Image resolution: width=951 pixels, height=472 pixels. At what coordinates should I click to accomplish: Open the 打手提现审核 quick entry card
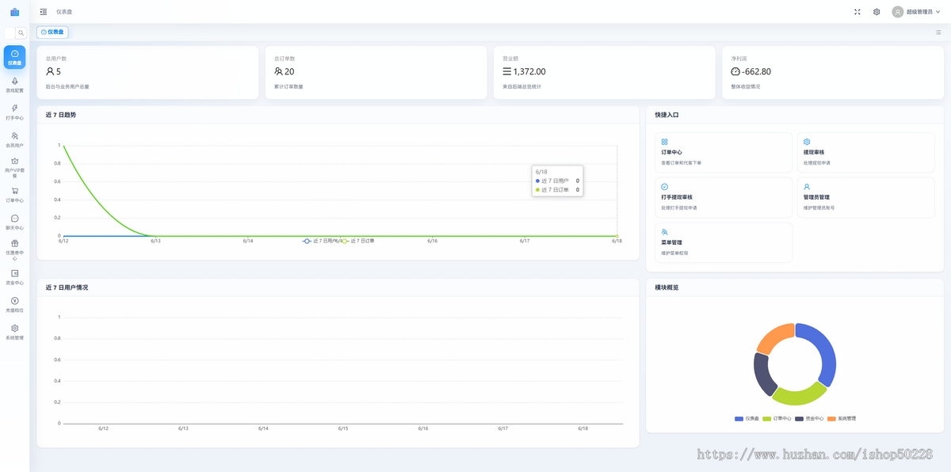pyautogui.click(x=724, y=197)
